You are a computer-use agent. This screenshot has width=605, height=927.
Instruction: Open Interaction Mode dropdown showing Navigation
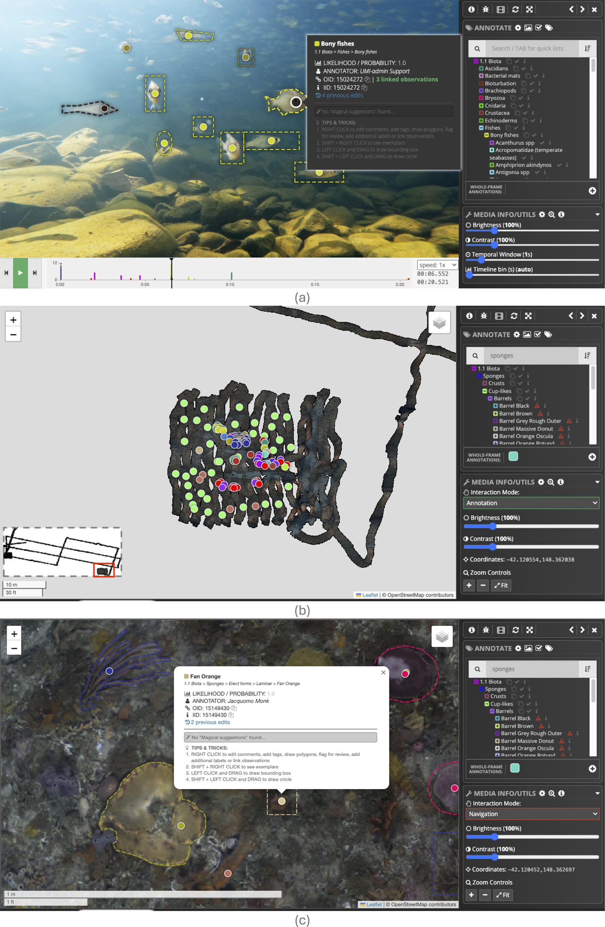(x=532, y=814)
